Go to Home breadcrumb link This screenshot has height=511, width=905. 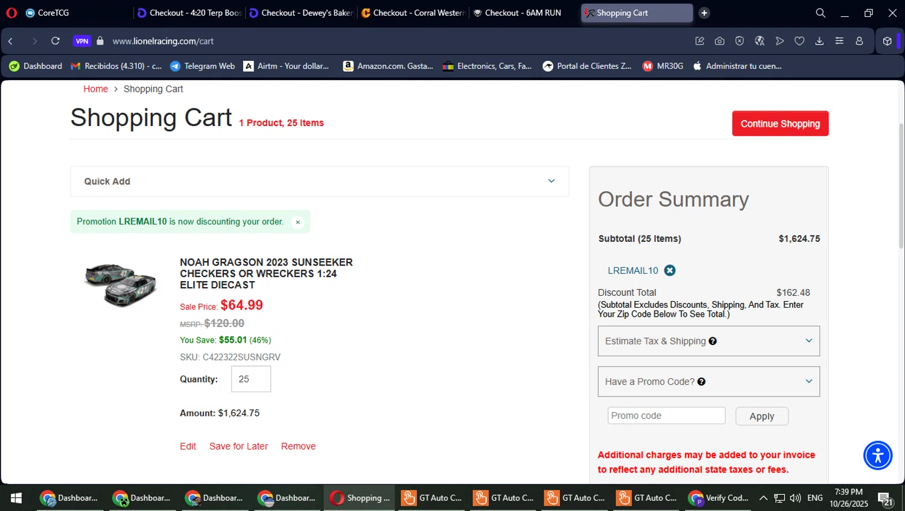click(95, 89)
